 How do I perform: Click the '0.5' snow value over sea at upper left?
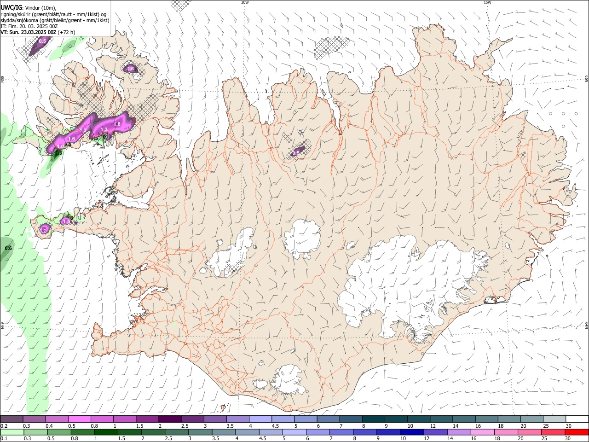coord(42,41)
